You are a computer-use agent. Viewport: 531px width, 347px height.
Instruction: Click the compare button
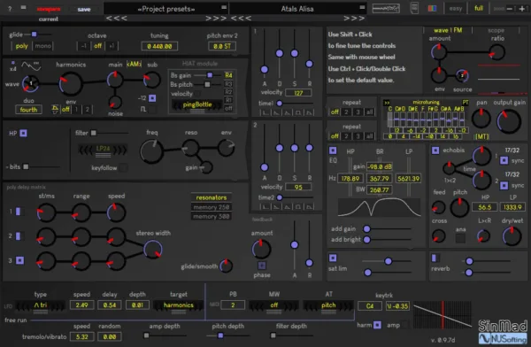pyautogui.click(x=49, y=9)
